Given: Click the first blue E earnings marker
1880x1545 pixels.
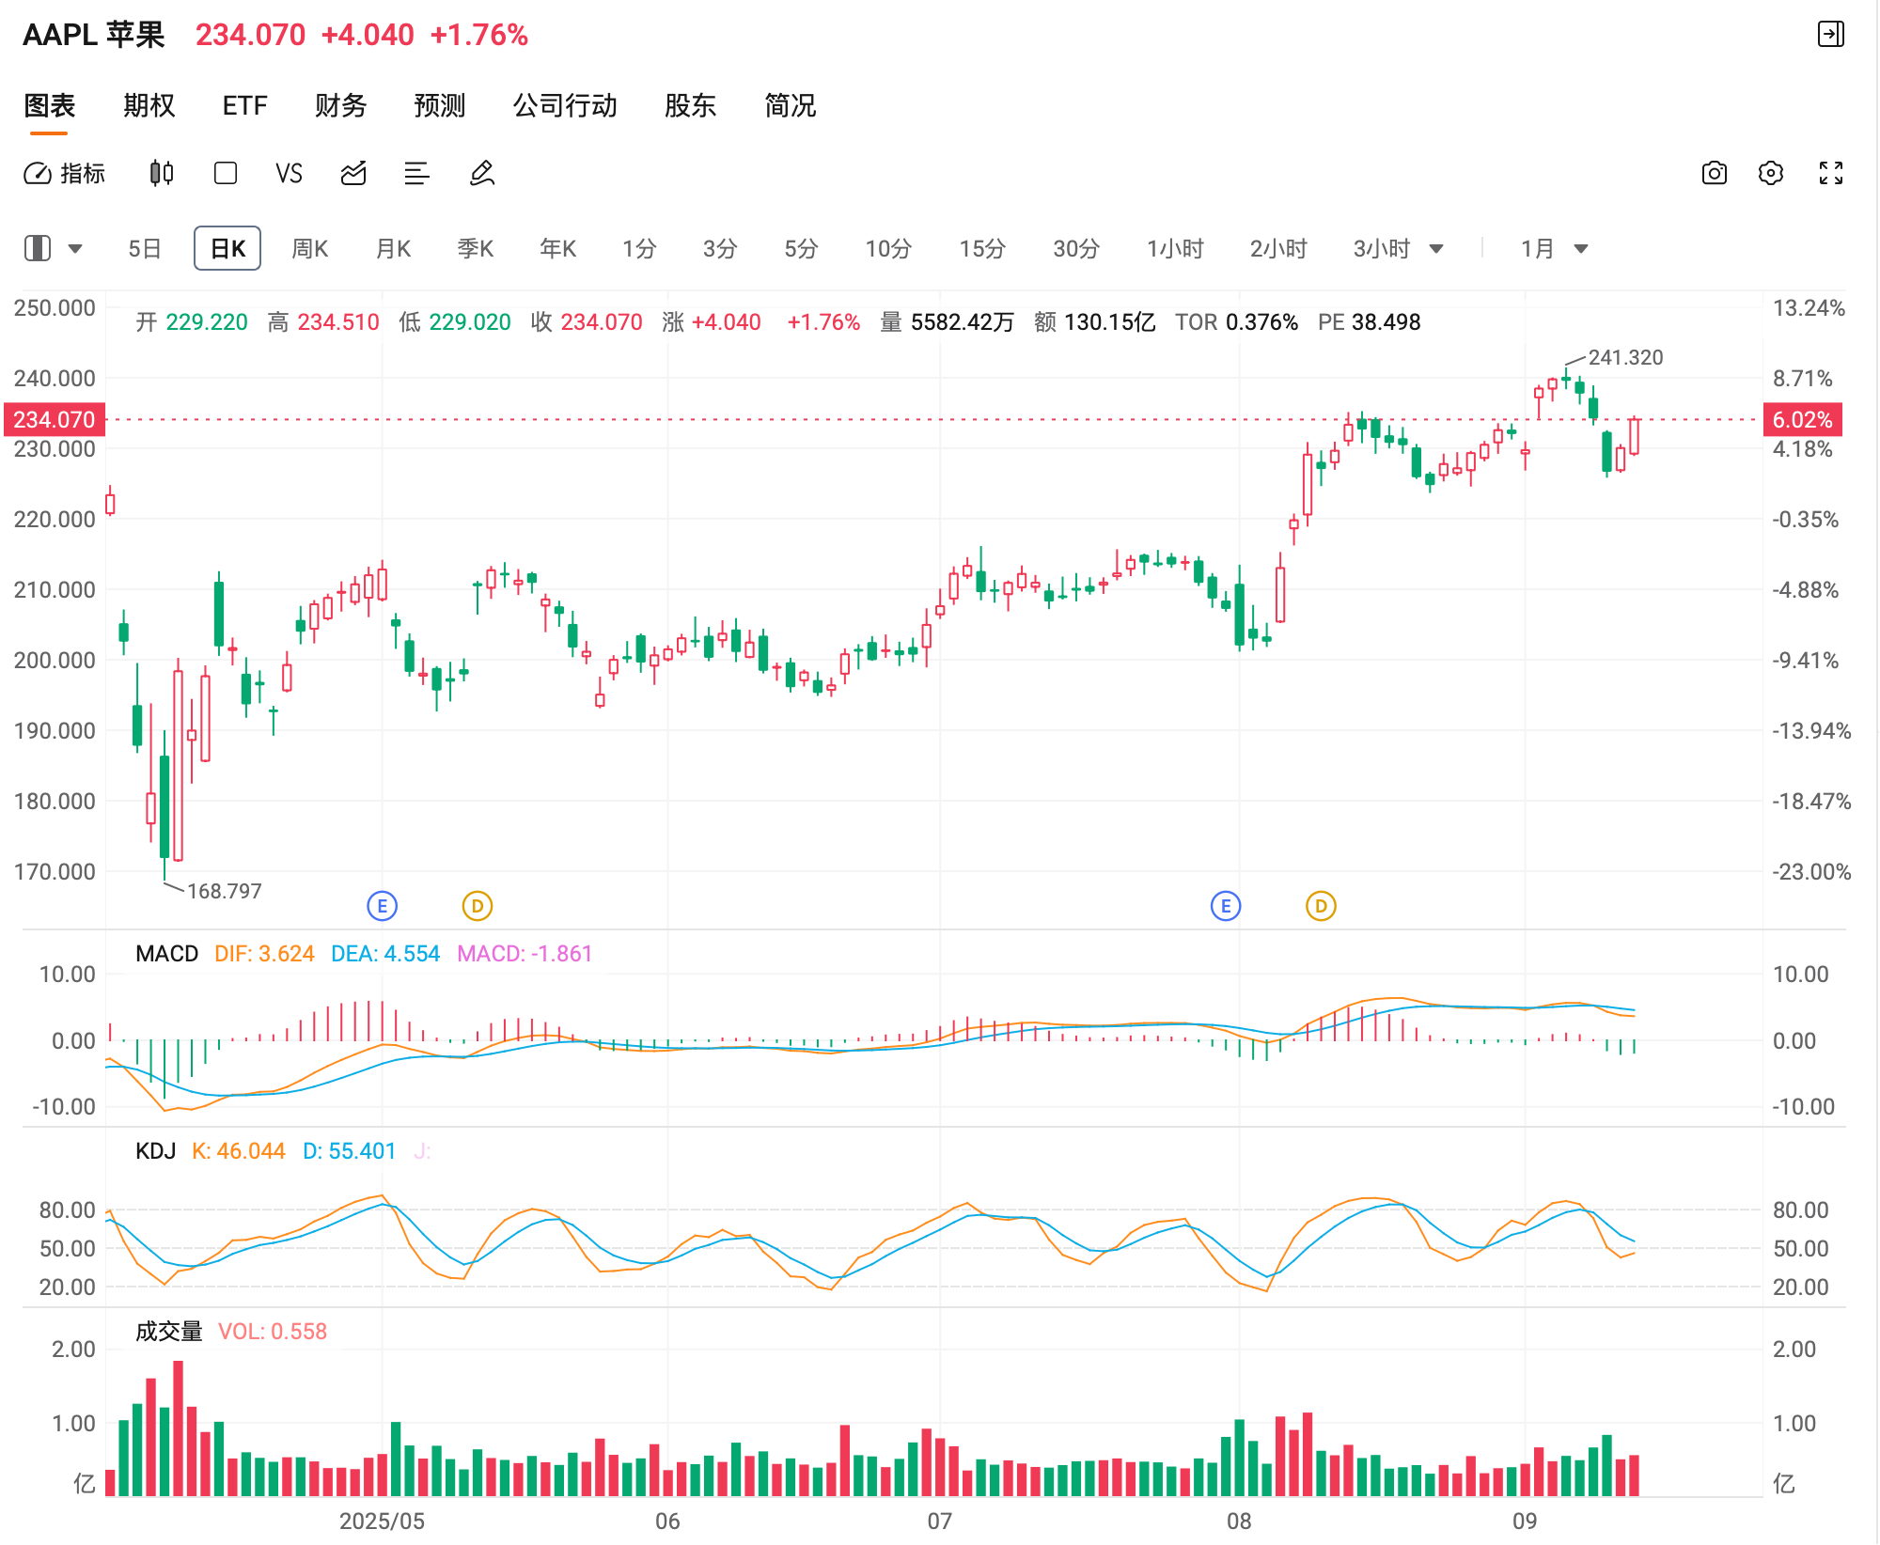Looking at the screenshot, I should 382,906.
